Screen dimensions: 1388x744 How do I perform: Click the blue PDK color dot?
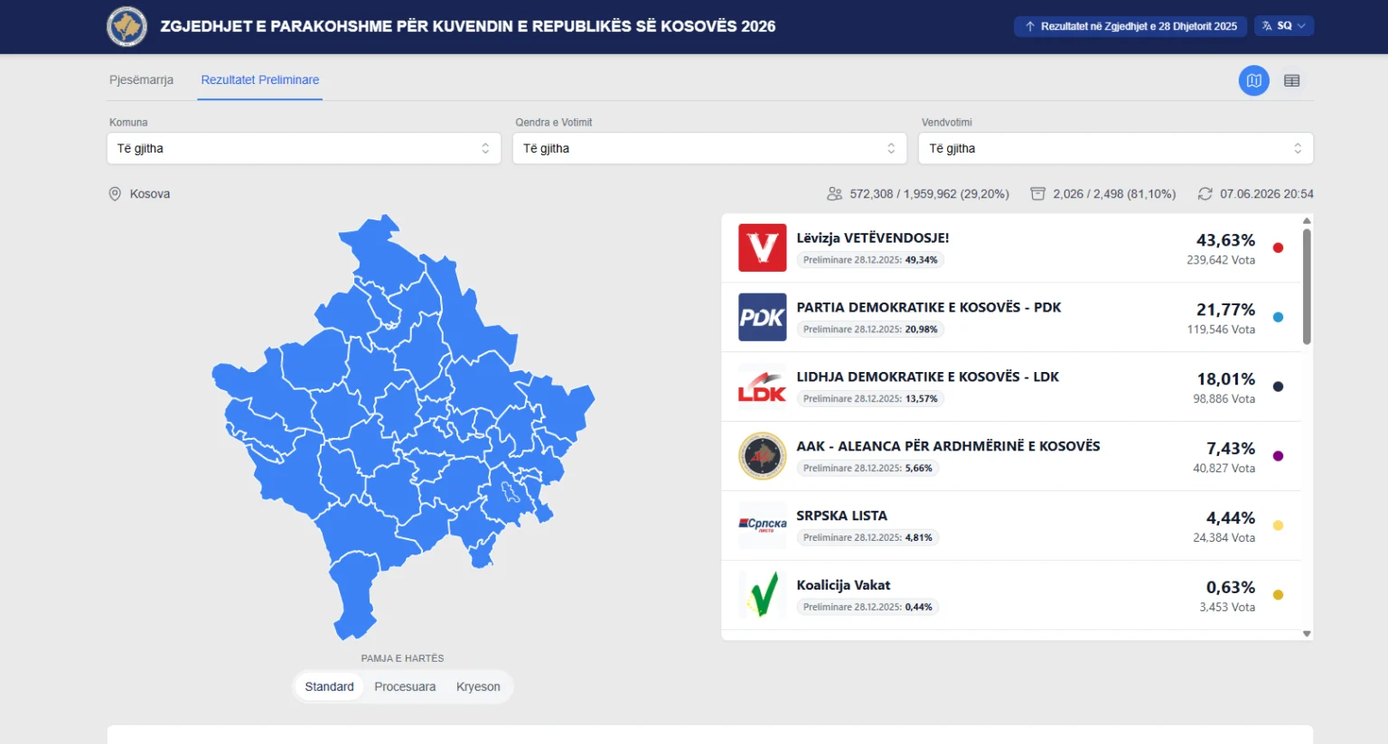[x=1278, y=317]
